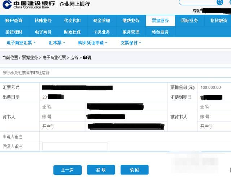Click the search magnifier icon
Image resolution: width=231 pixels, height=177 pixels.
click(x=220, y=2)
